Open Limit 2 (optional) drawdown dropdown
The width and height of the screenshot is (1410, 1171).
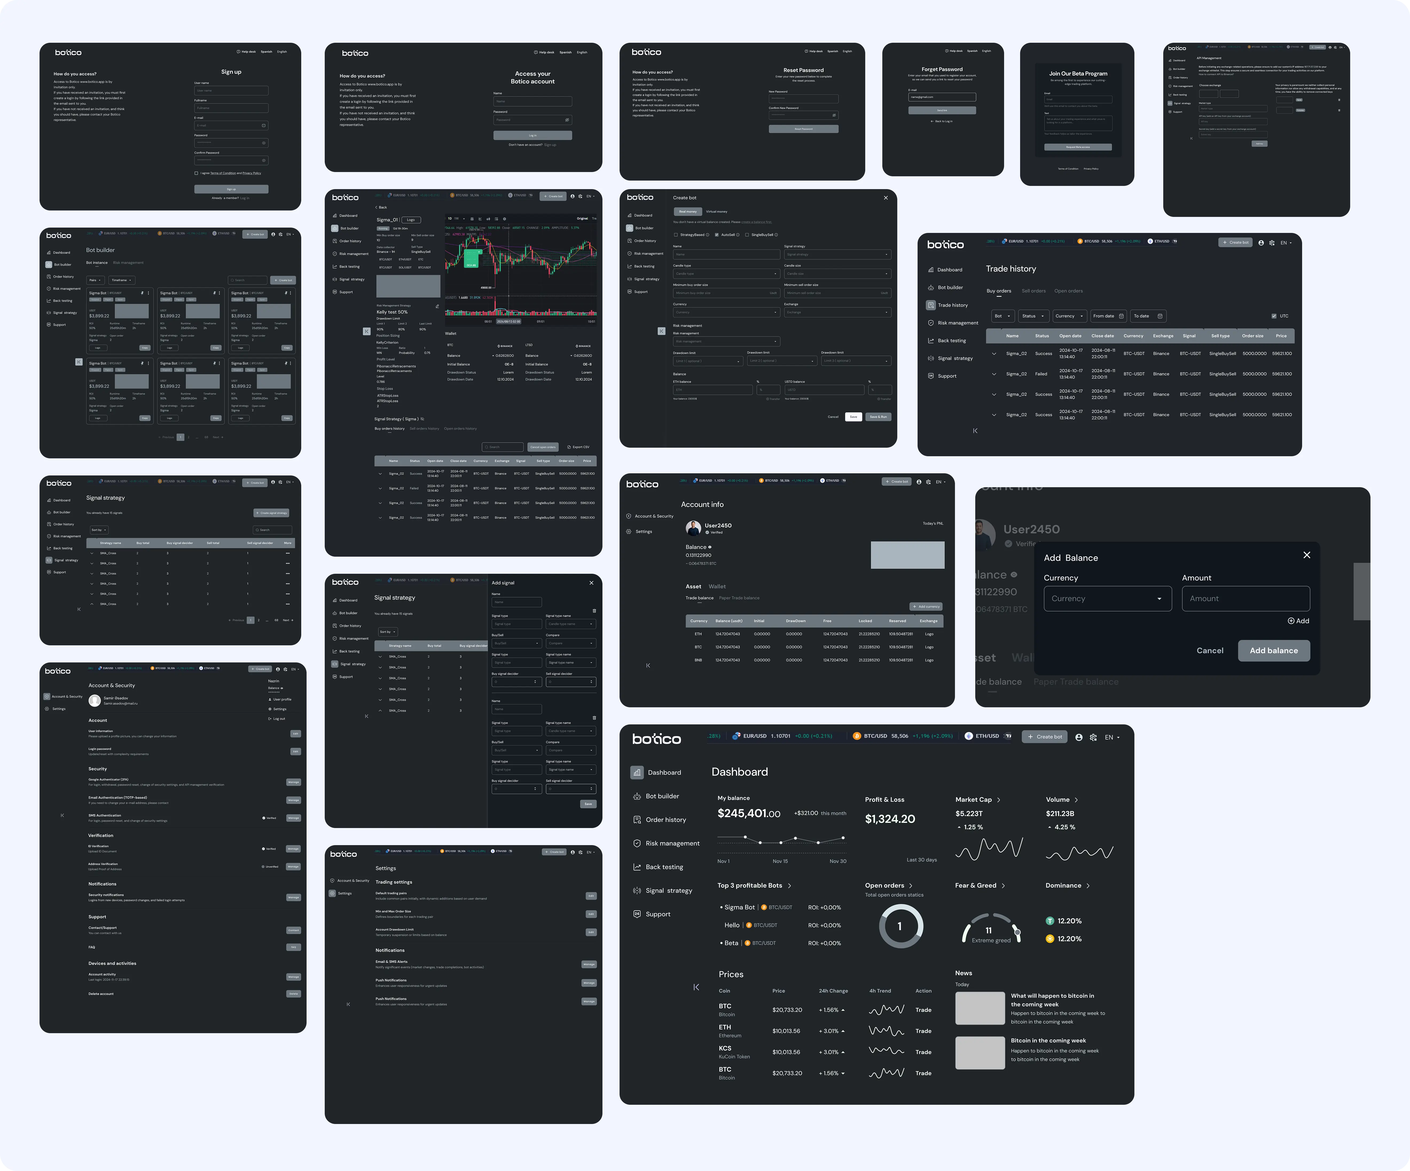pos(782,361)
